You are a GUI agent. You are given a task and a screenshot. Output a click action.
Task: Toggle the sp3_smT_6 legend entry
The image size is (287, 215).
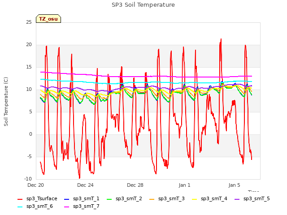coord(35,206)
